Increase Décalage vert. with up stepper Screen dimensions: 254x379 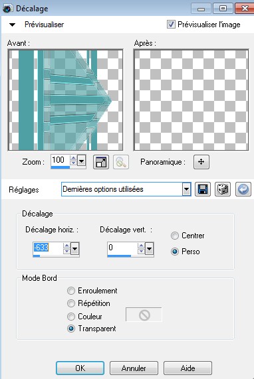point(141,246)
